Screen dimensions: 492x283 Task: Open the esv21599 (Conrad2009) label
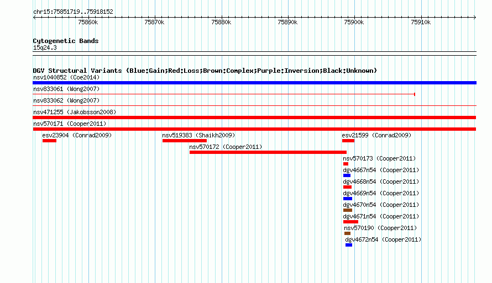[x=376, y=135]
